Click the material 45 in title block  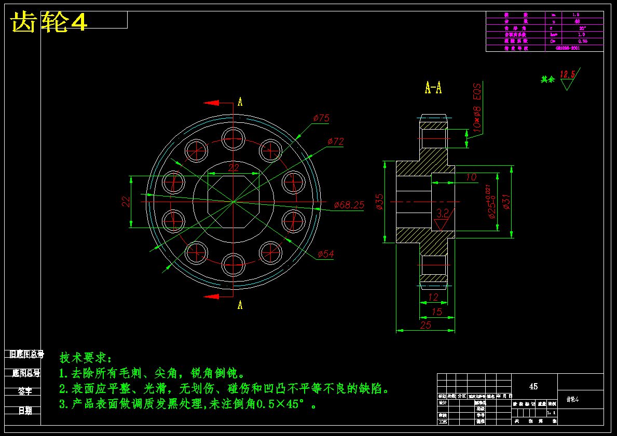coord(533,386)
